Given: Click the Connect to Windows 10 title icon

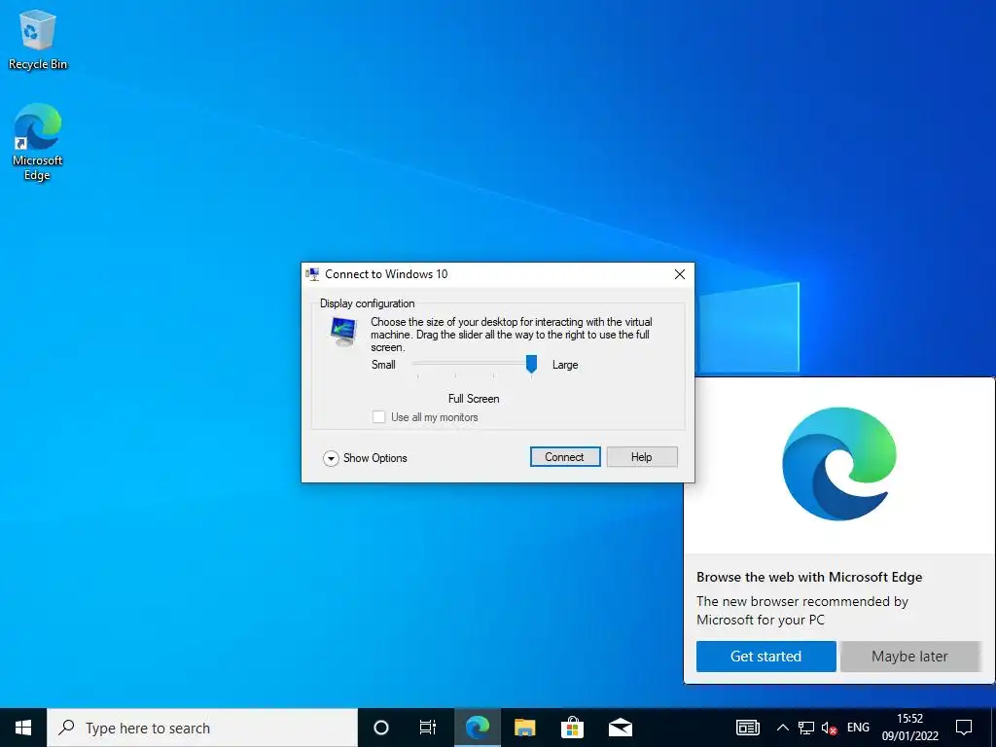Looking at the screenshot, I should pyautogui.click(x=312, y=274).
